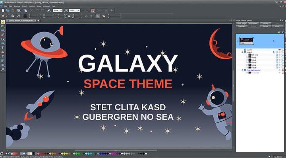This screenshot has width=286, height=158.
Task: Click the Pages button in gallery
Action: point(265,23)
